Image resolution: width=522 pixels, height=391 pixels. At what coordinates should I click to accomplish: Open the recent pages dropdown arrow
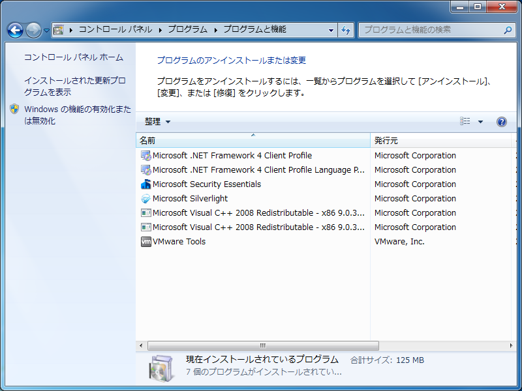(46, 30)
